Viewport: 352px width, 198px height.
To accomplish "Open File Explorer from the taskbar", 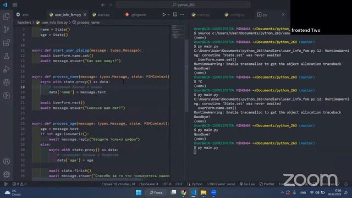I will [x=204, y=193].
